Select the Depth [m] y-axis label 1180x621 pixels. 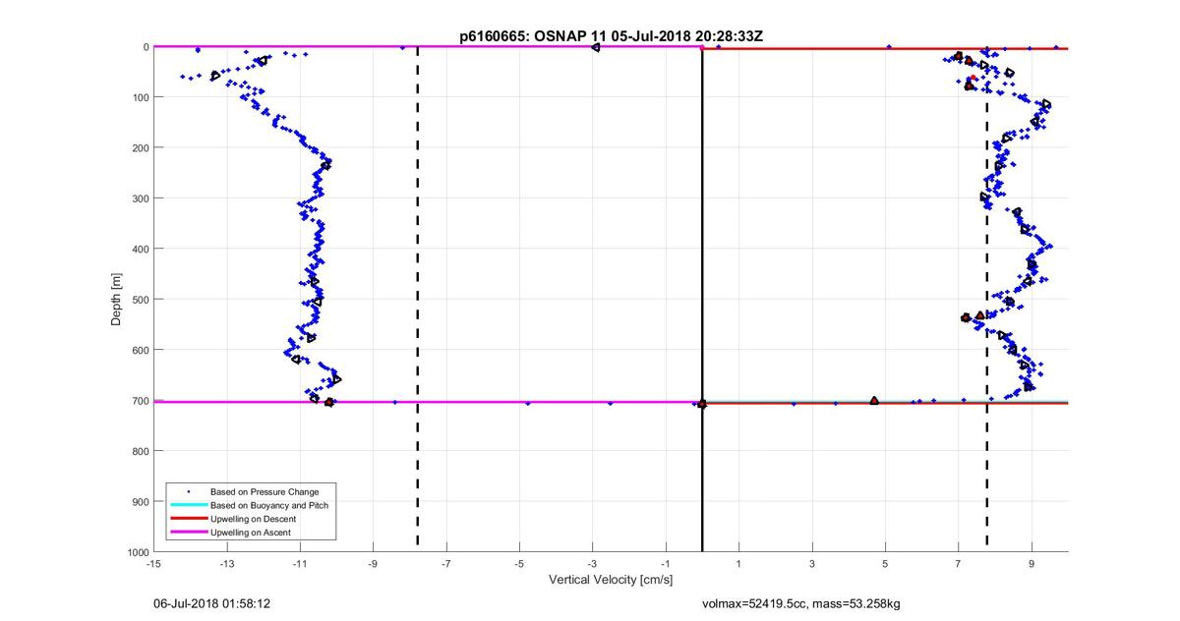pos(116,300)
